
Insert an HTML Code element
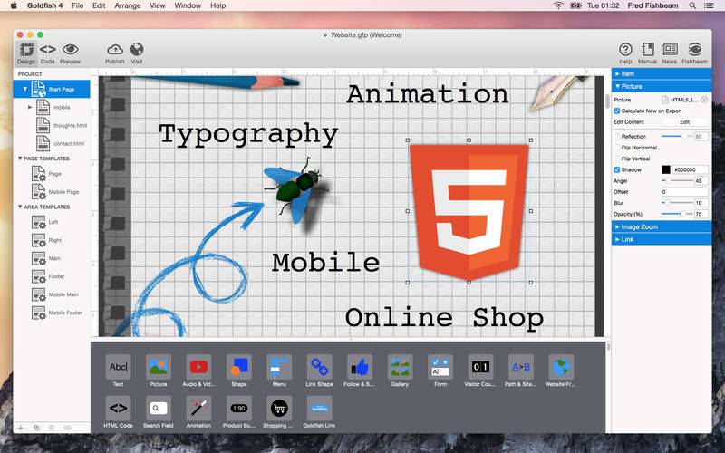[x=118, y=408]
